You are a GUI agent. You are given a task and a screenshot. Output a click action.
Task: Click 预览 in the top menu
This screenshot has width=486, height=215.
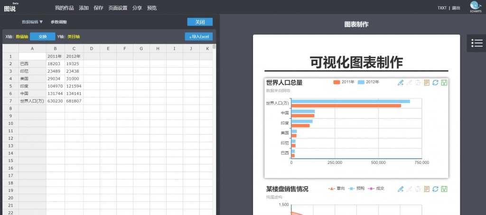(152, 8)
